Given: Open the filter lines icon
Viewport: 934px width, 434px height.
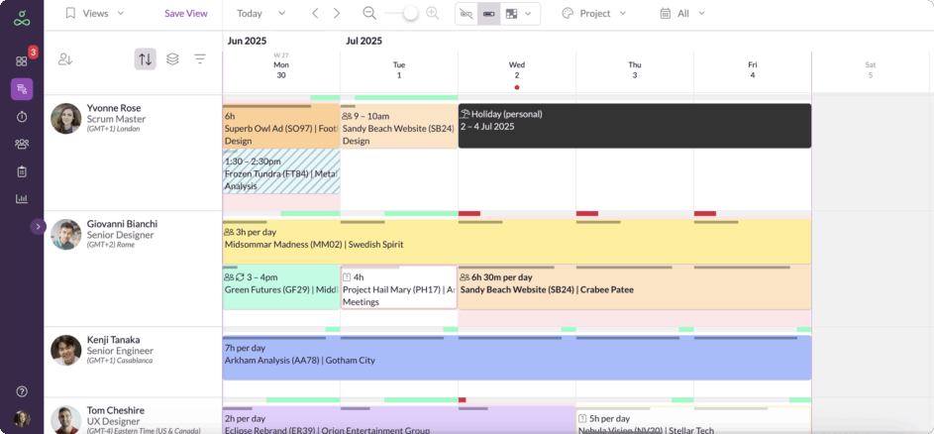Looking at the screenshot, I should coord(200,59).
